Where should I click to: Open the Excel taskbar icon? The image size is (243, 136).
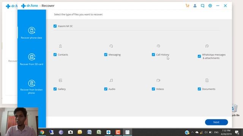click(99, 132)
